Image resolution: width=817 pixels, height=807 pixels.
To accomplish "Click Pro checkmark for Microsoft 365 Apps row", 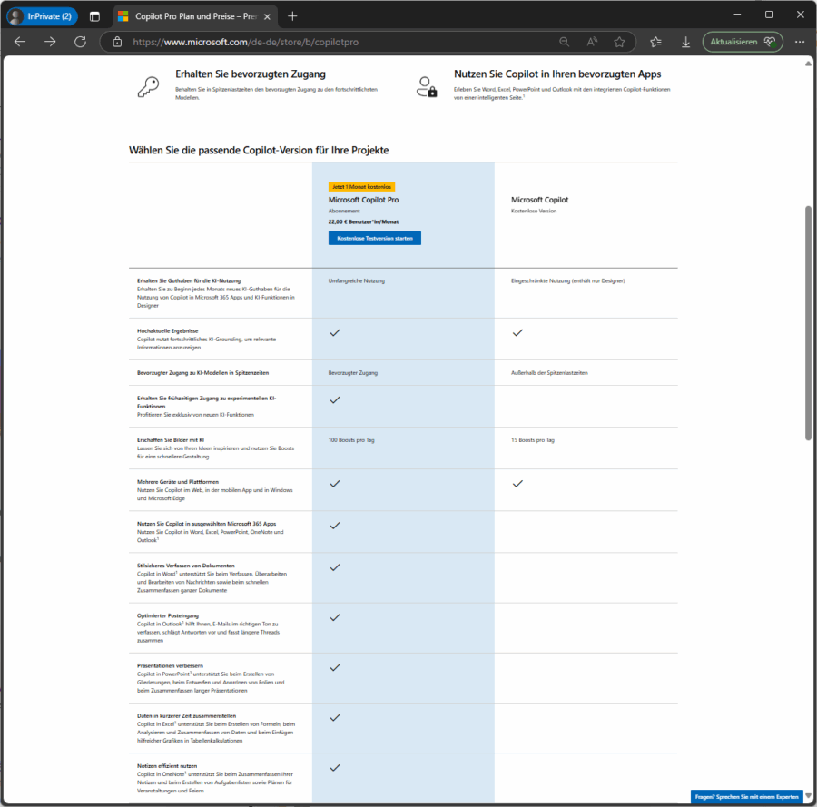I will pos(335,526).
